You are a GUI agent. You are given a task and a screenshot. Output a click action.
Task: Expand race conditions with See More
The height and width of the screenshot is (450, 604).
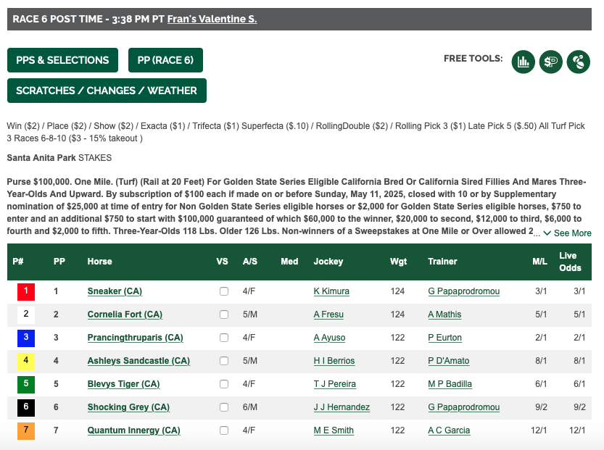pyautogui.click(x=568, y=233)
